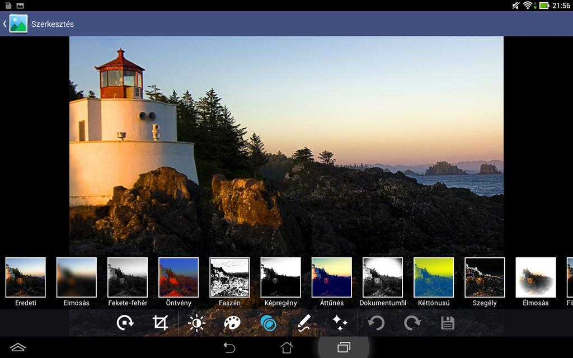573x358 pixels.
Task: Apply the Áttűnés filter thumbnail
Action: point(332,277)
